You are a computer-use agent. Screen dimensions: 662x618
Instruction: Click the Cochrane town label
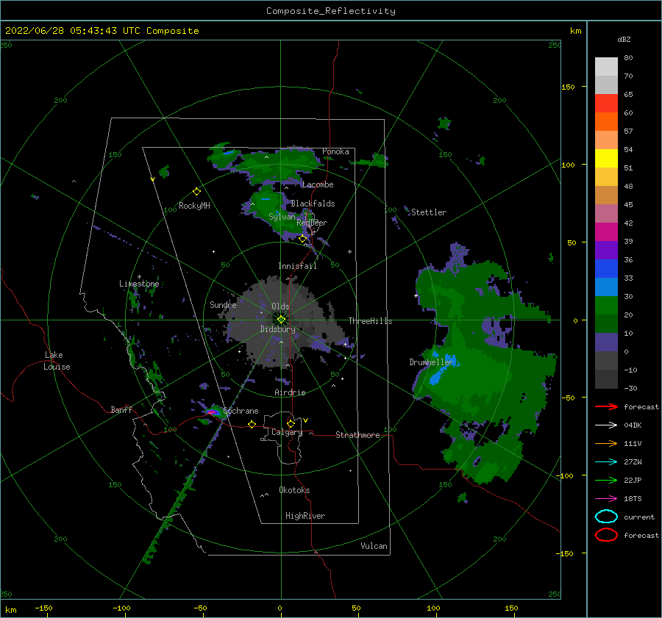click(241, 411)
